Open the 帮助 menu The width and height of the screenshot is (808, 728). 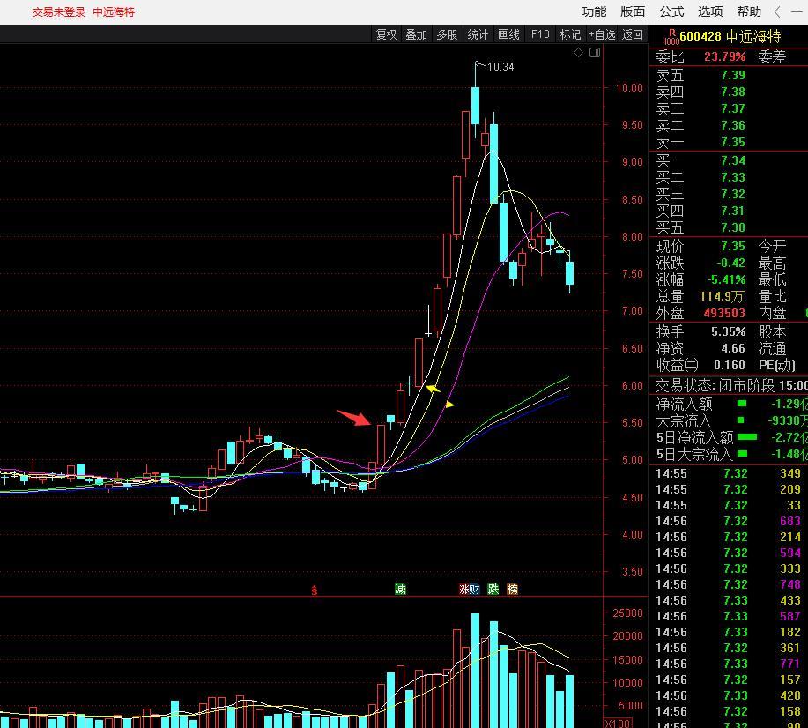pos(749,11)
